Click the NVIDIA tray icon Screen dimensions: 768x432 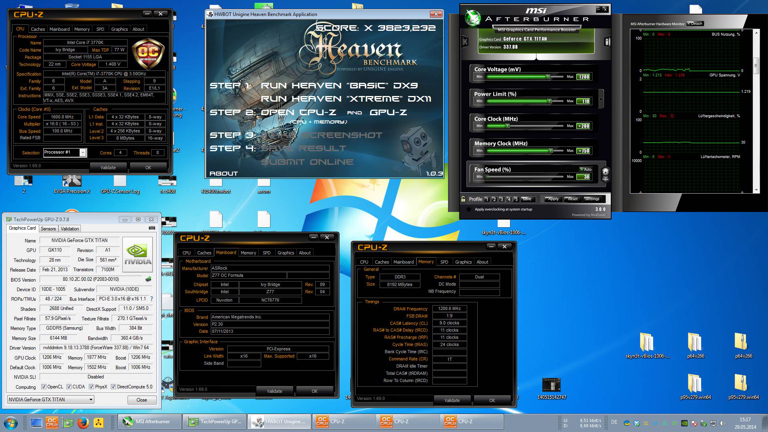[x=684, y=423]
